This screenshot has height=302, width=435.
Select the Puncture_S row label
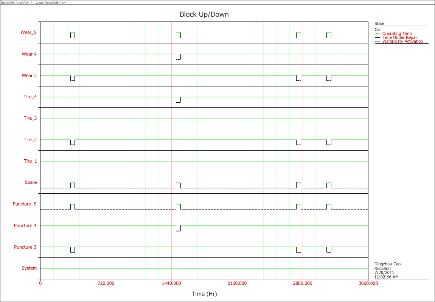(25, 204)
